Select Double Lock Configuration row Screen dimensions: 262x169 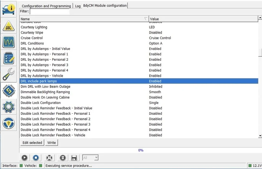coord(139,103)
